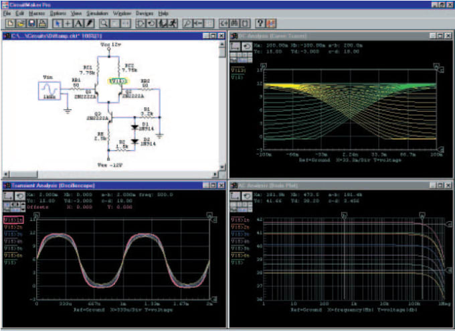This screenshot has width=455, height=331.
Task: Click the TraxMaker icon at toolbar end
Action: [x=271, y=23]
